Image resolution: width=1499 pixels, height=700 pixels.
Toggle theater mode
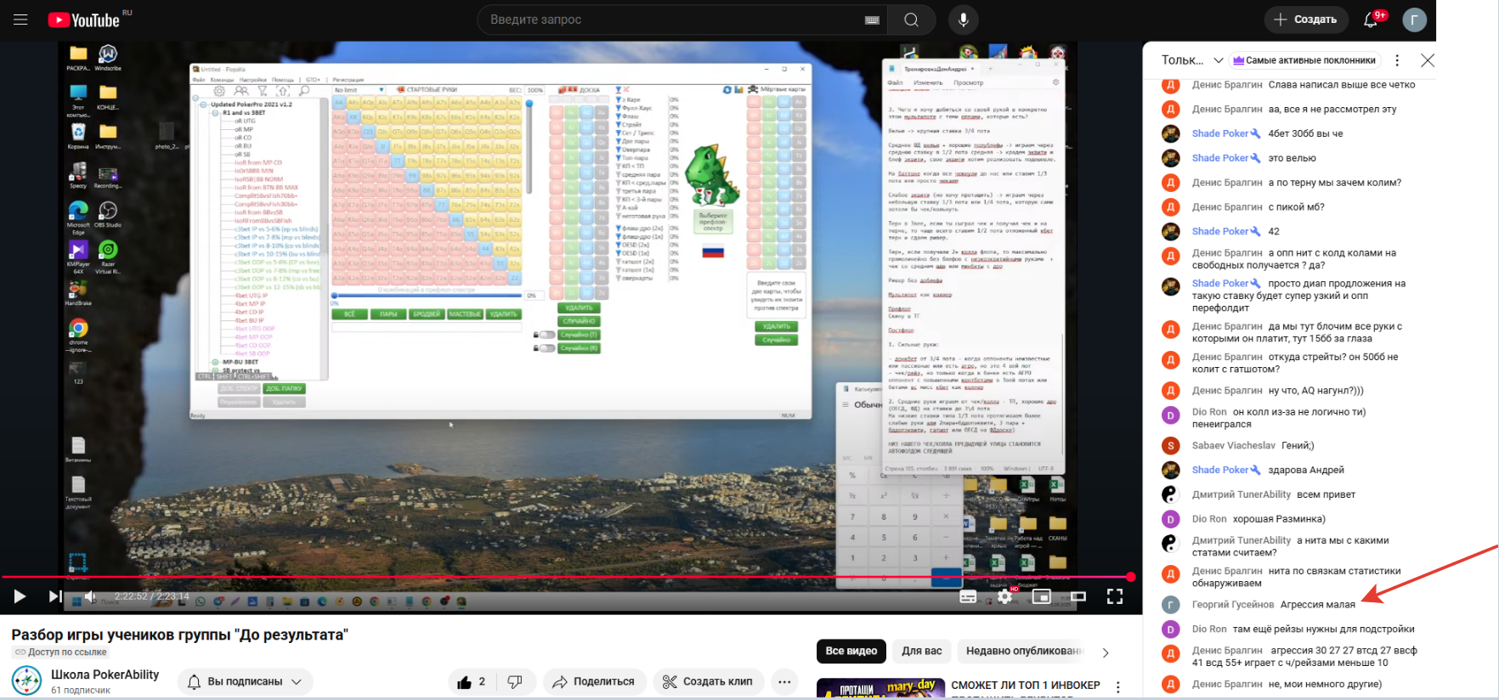click(1078, 596)
